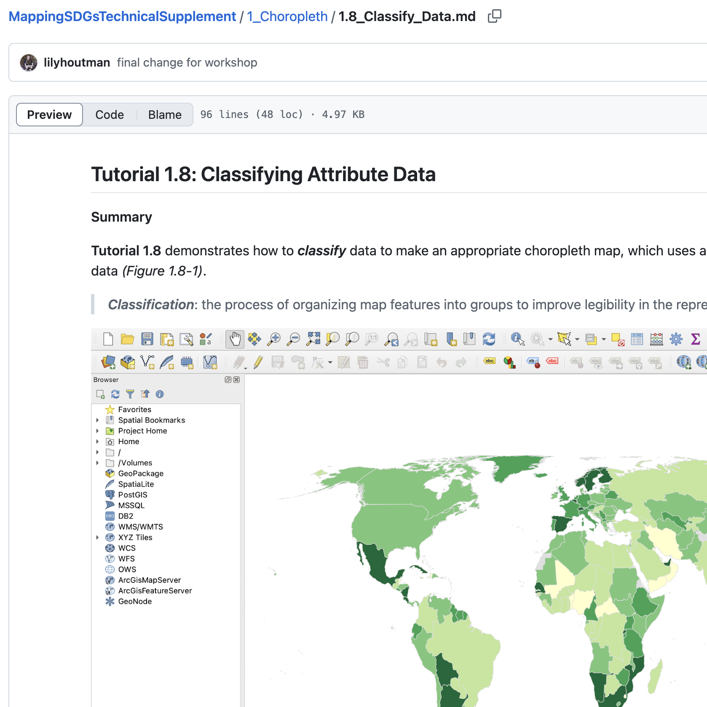Viewport: 707px width, 707px height.
Task: Toggle the Browser properties info widget
Action: pos(160,394)
